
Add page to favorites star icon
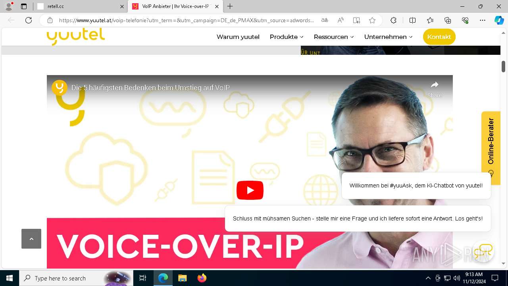tap(372, 20)
